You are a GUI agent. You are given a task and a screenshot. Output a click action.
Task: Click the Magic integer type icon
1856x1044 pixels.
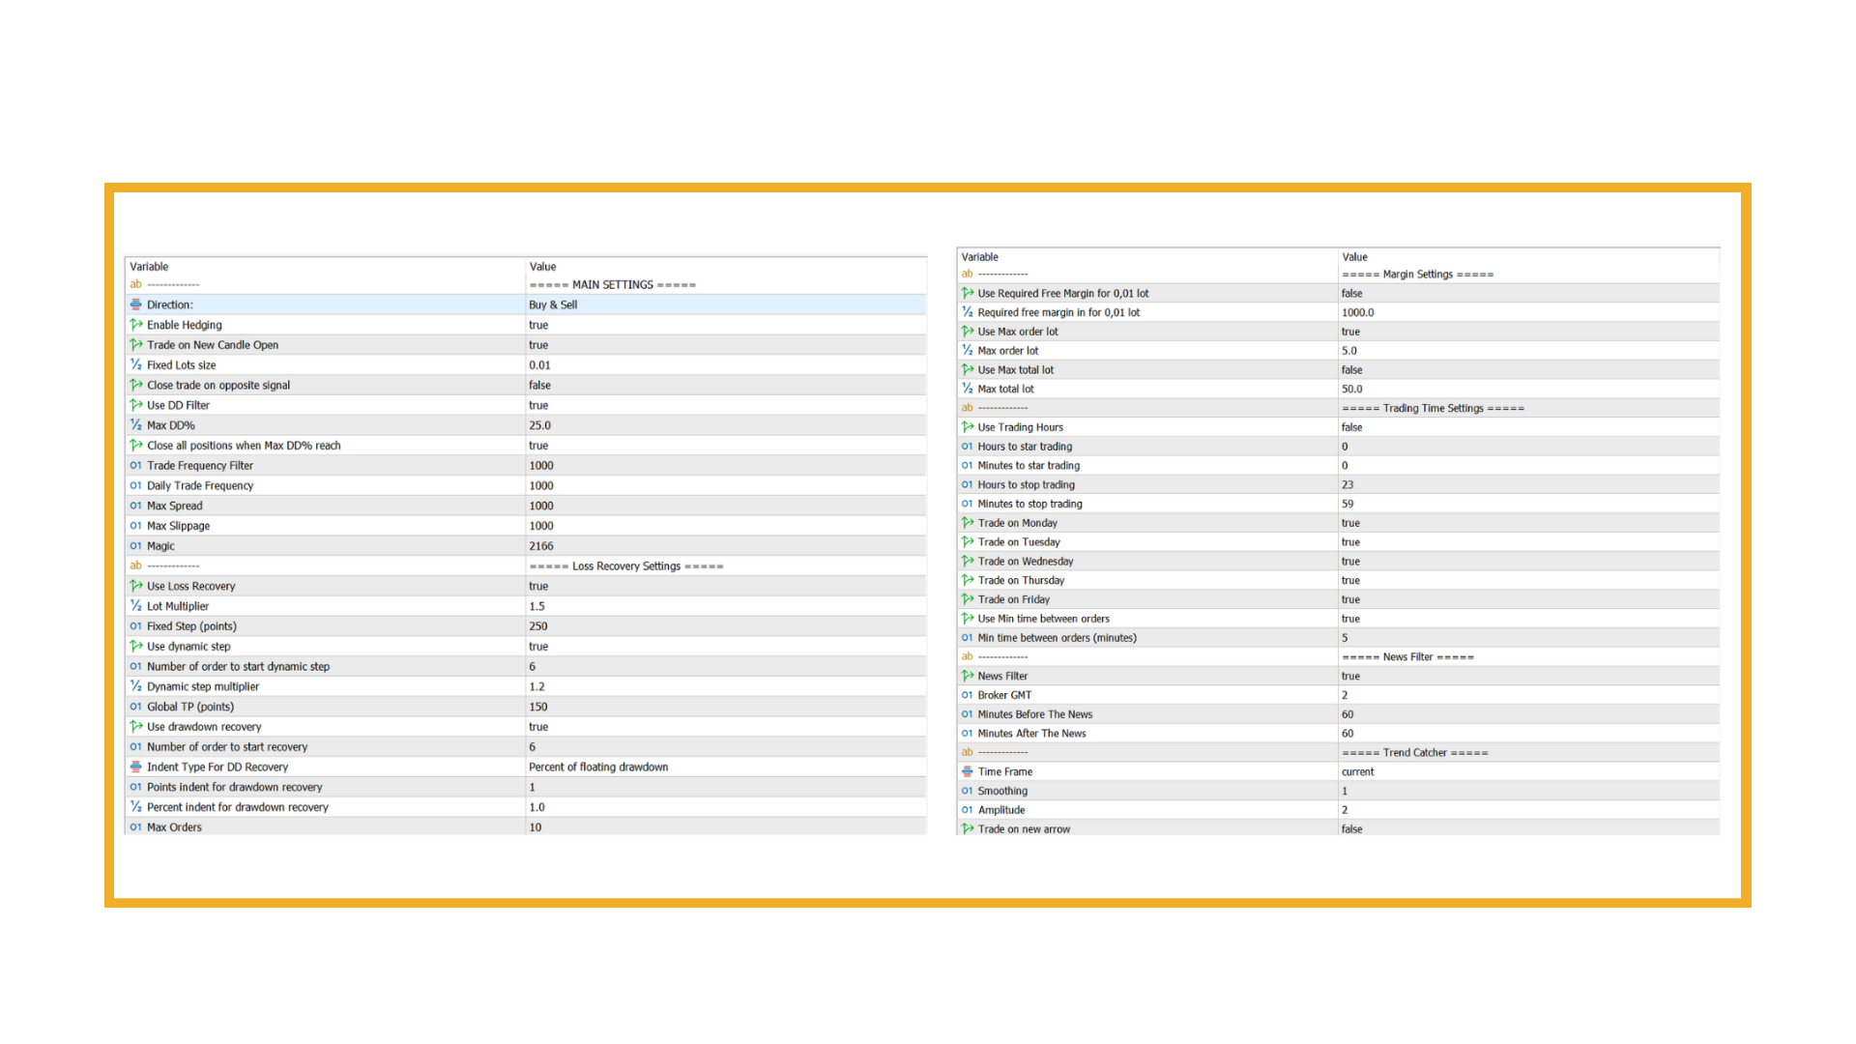pyautogui.click(x=136, y=546)
